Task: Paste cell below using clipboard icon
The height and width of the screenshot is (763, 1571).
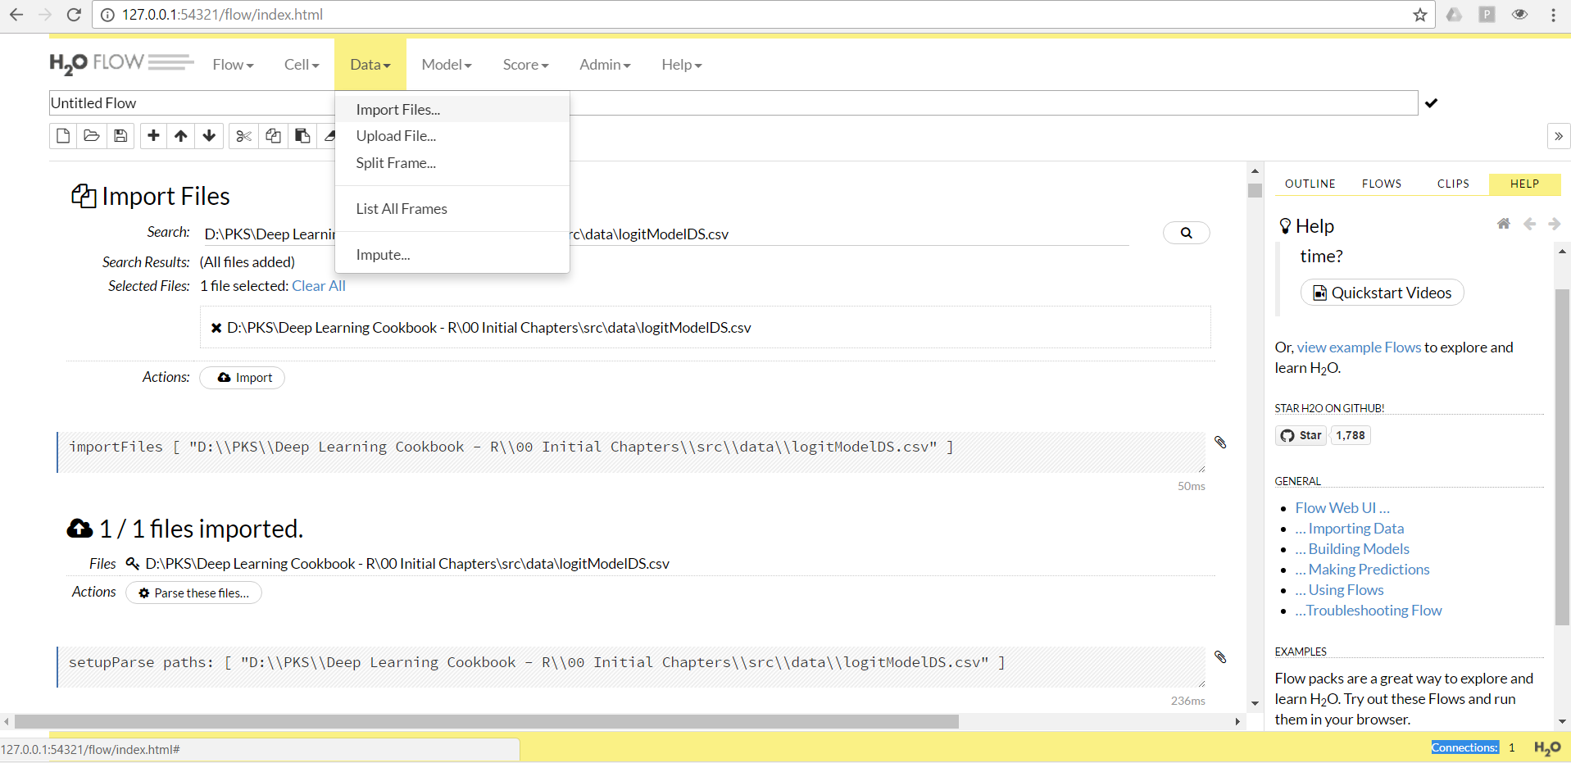Action: point(302,136)
